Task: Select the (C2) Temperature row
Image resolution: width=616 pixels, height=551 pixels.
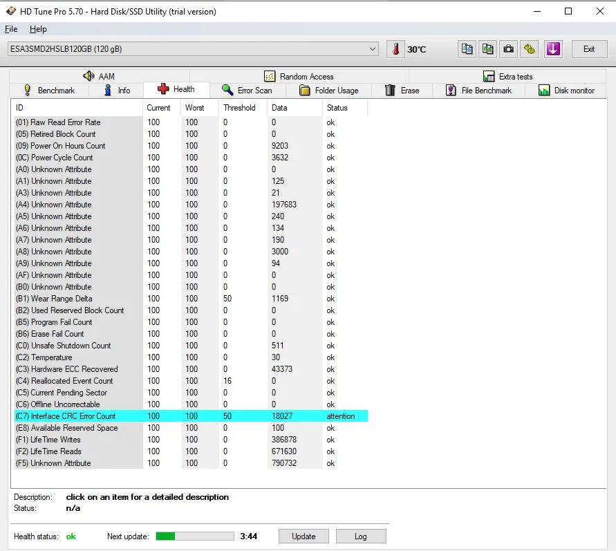Action: [x=191, y=357]
